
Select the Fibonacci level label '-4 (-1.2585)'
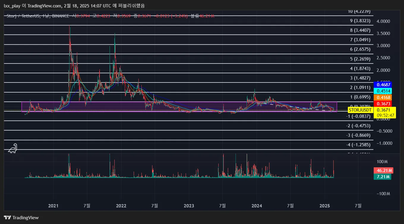tap(358, 145)
